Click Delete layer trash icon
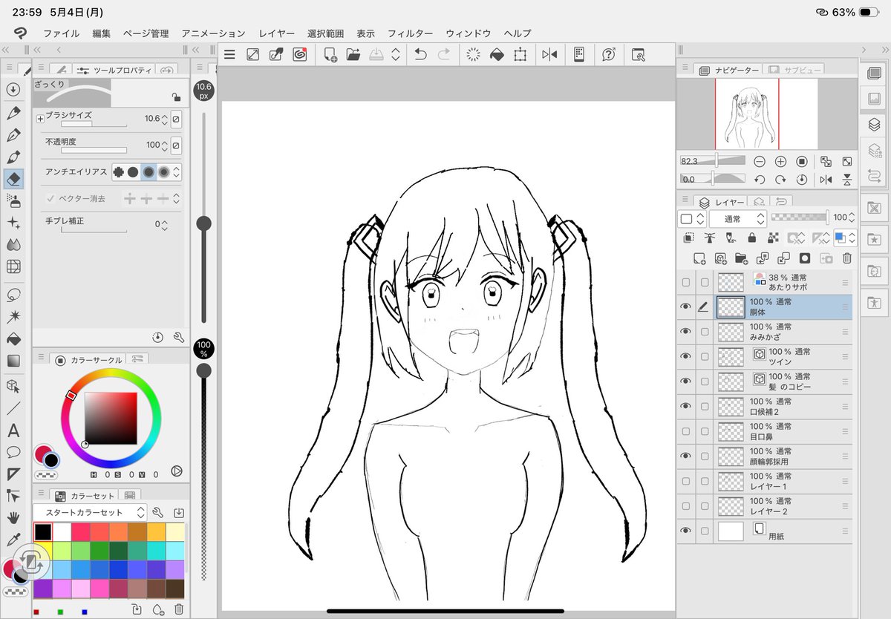Image resolution: width=891 pixels, height=619 pixels. coord(847,258)
